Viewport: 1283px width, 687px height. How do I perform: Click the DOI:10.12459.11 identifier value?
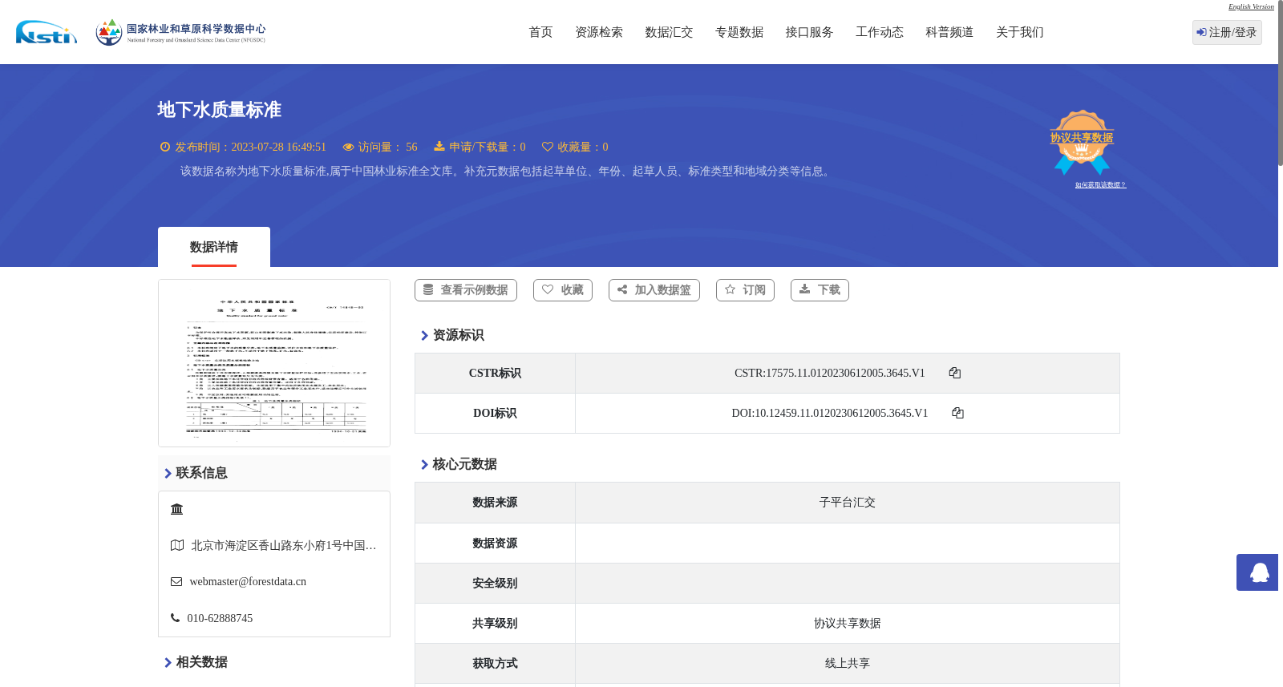click(830, 413)
